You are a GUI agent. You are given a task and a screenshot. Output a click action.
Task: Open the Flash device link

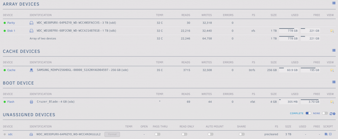coord(11,102)
